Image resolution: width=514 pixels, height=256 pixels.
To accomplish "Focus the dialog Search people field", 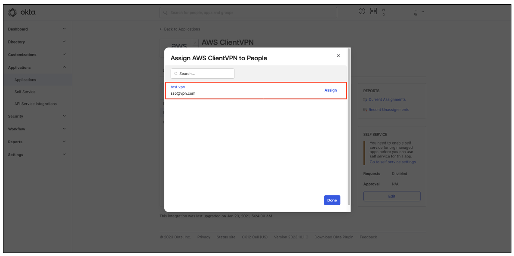I will [x=203, y=74].
